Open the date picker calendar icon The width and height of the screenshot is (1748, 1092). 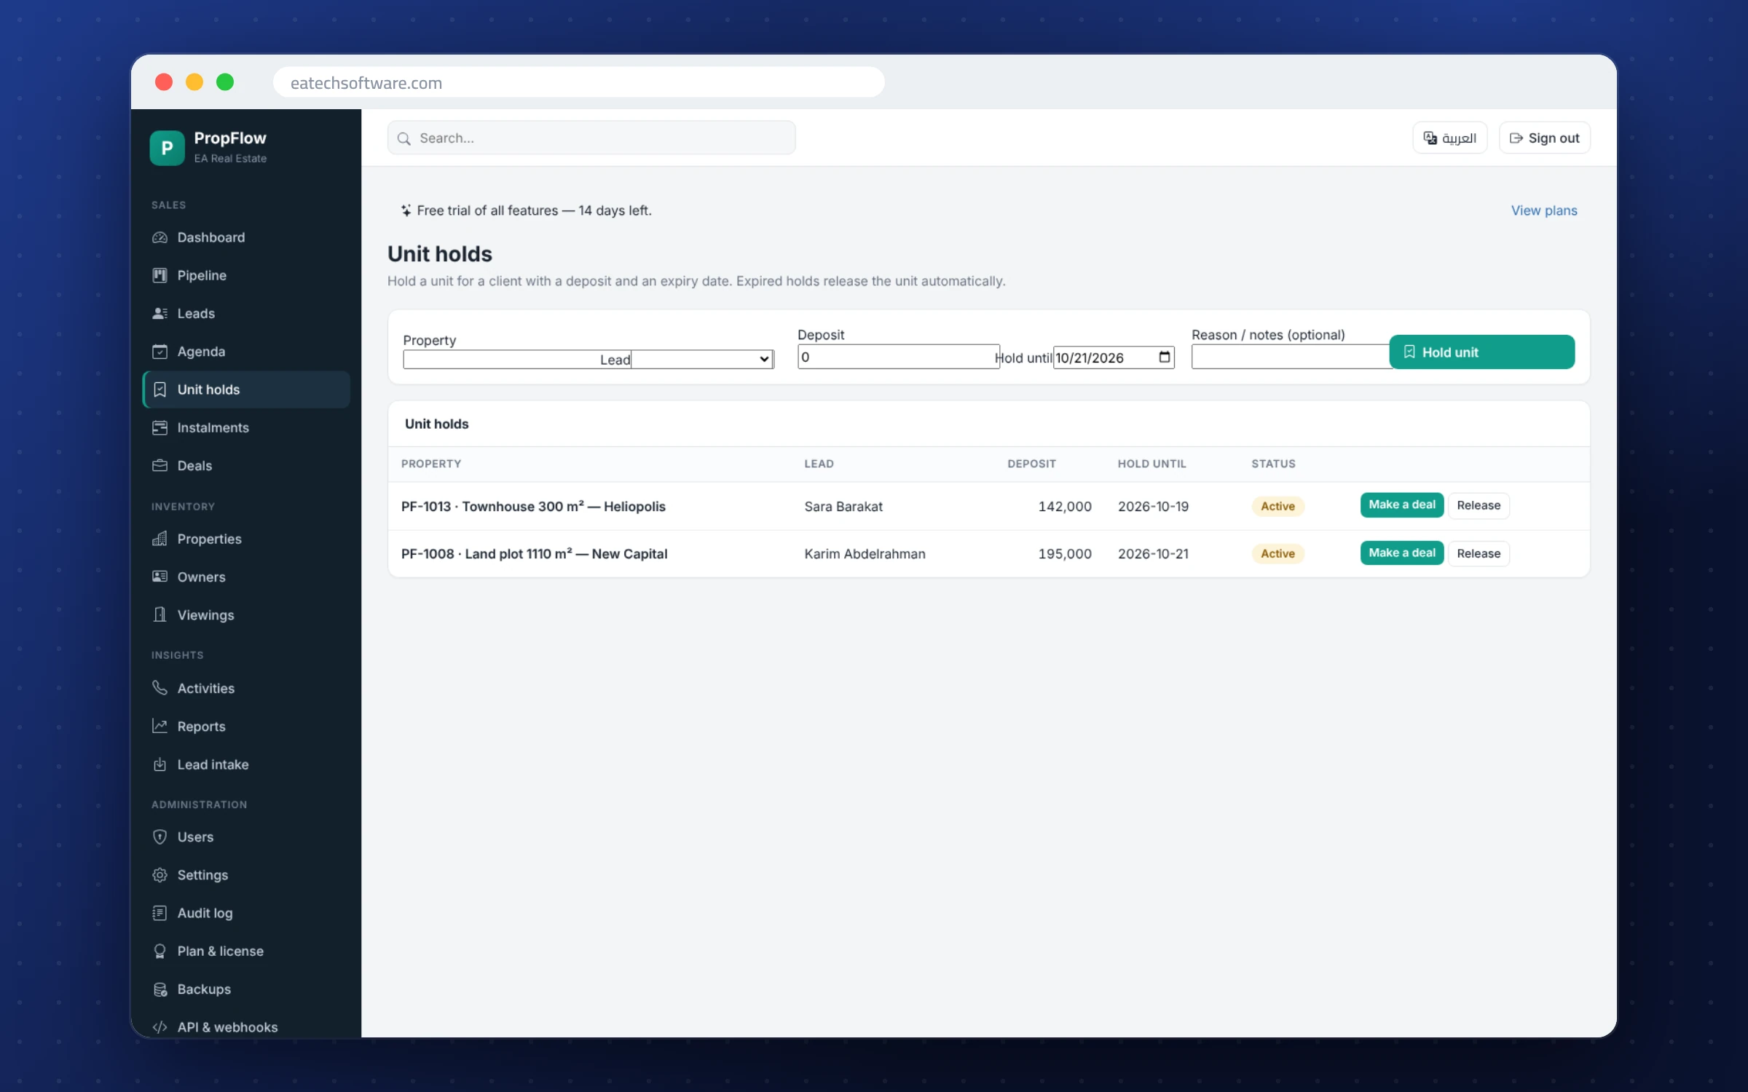pyautogui.click(x=1164, y=357)
